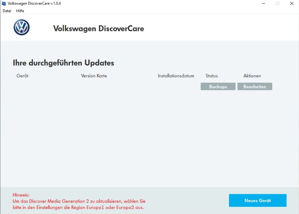Click the Backups button
Screen dimensions: 299x214
click(x=218, y=87)
